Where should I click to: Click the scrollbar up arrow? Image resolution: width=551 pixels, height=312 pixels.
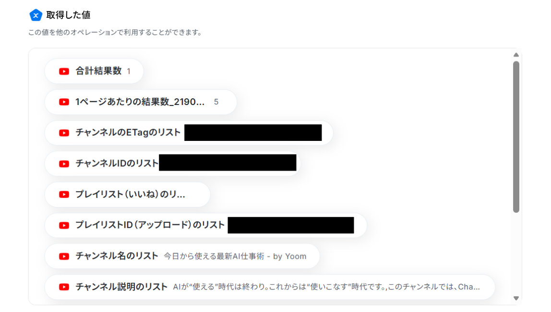coord(516,55)
